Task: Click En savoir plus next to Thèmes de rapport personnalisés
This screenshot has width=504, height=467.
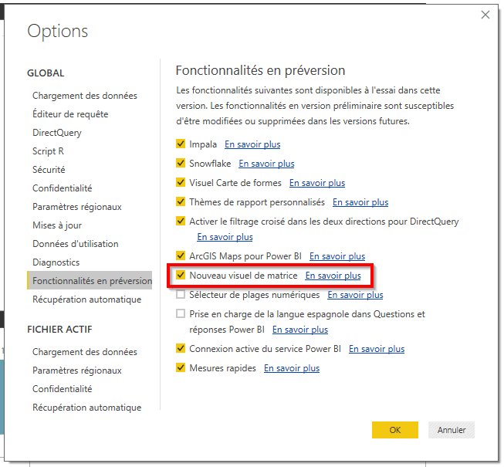Action: coord(360,202)
